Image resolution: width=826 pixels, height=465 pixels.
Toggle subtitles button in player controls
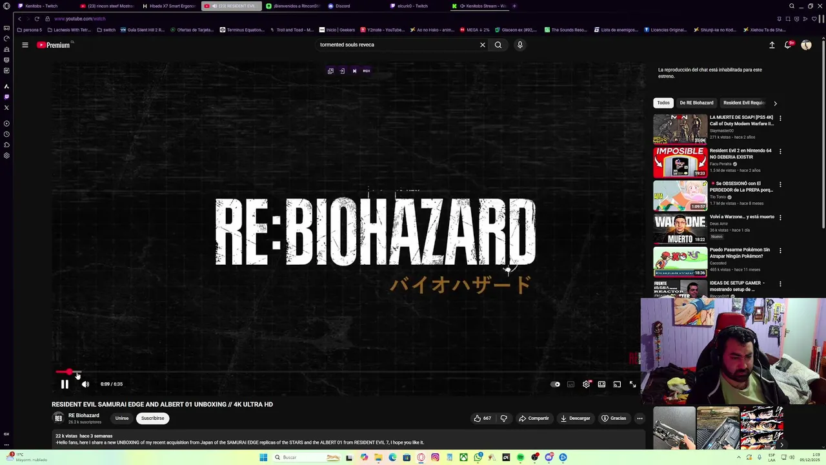(570, 384)
